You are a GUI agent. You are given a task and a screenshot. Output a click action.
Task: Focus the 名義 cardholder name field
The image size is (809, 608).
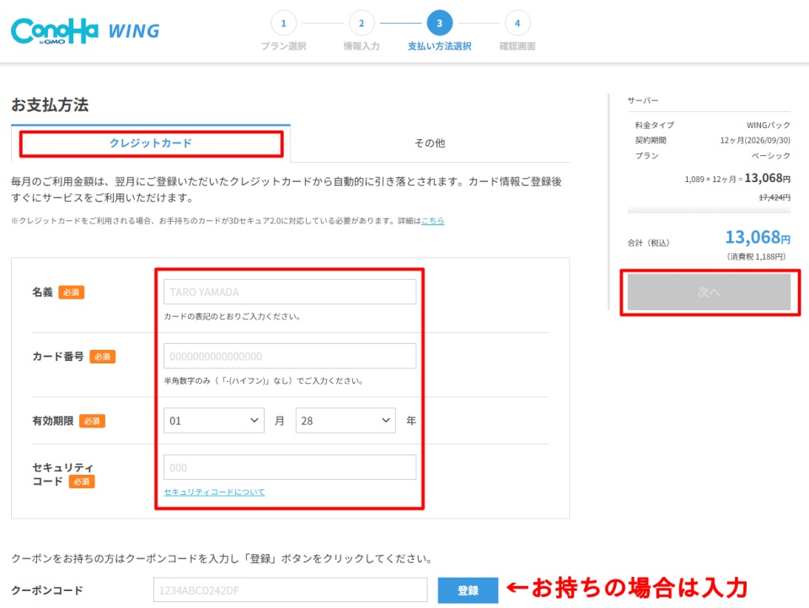click(290, 292)
